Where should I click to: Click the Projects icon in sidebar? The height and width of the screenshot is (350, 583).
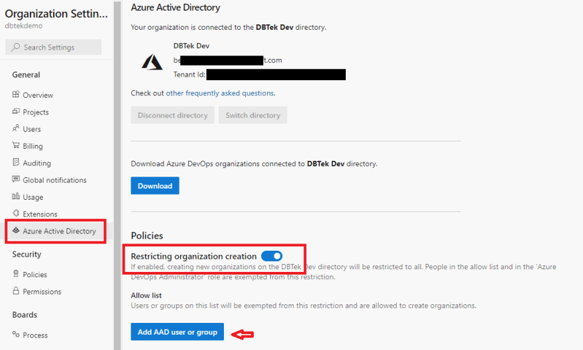pos(16,111)
